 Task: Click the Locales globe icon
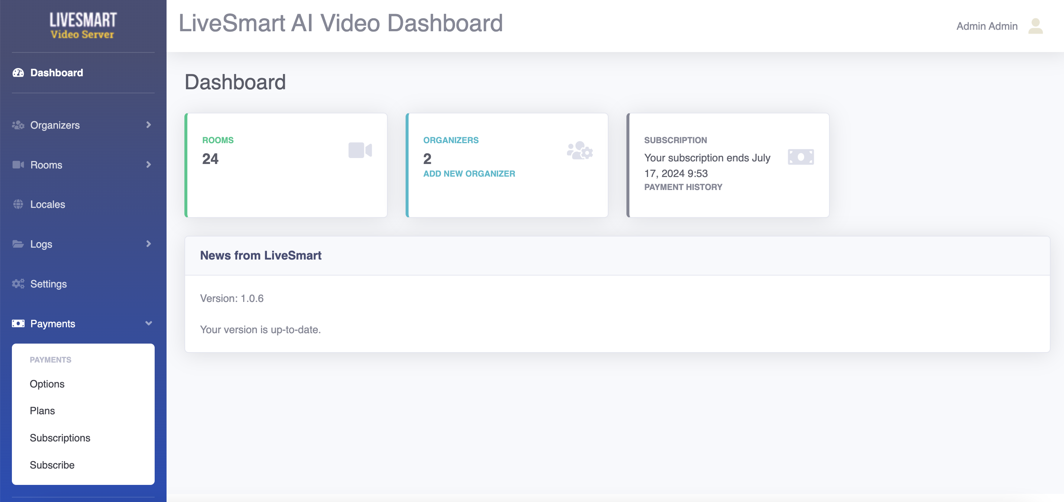18,205
